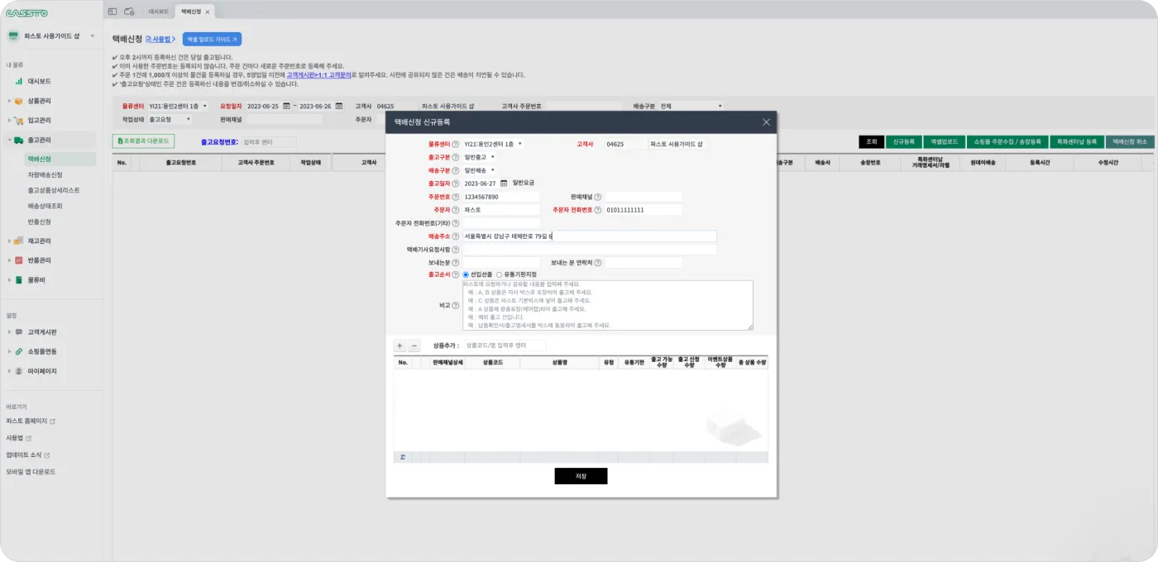Click the 입고관리 cart icon
Viewport: 1158px width, 562px height.
point(18,121)
